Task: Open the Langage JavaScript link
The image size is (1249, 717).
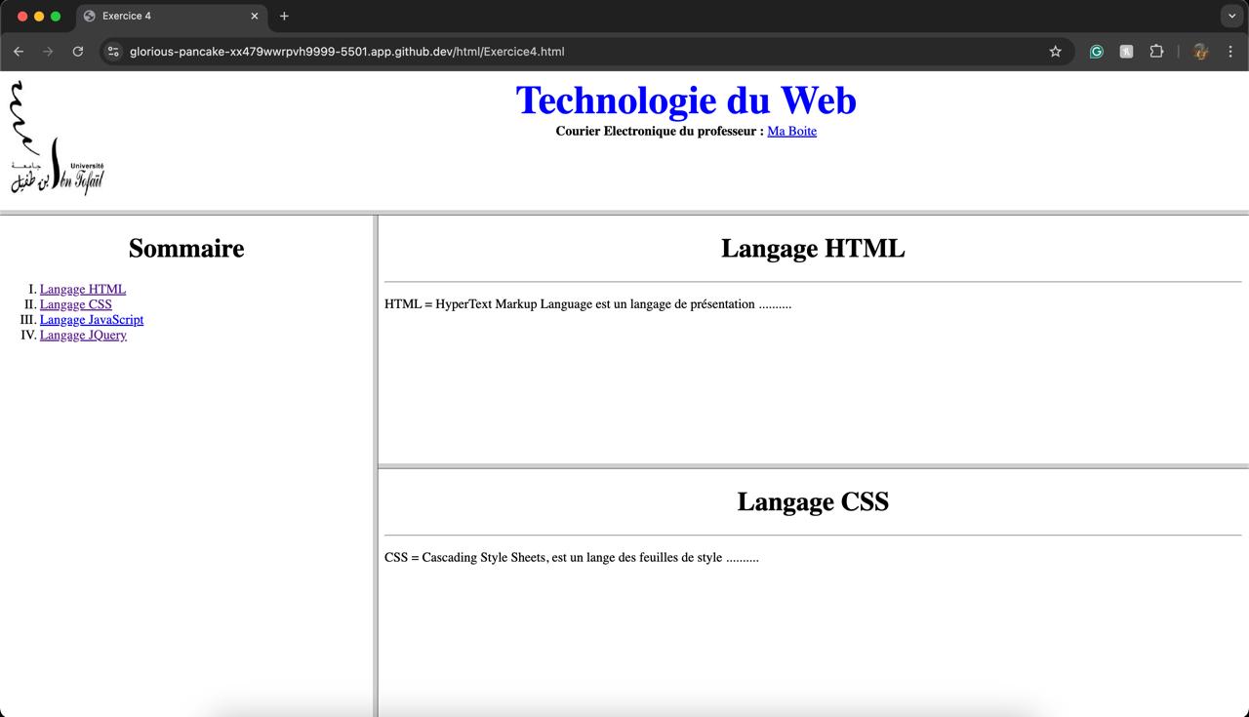Action: (x=91, y=320)
